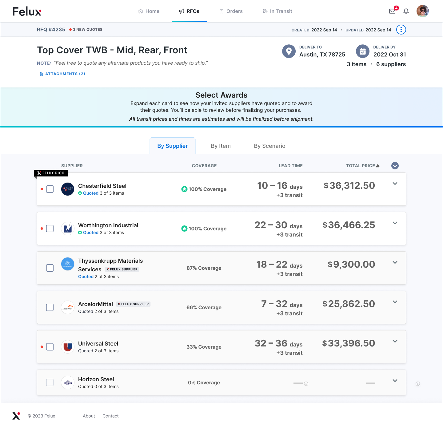Click the Thyssenkrupp Materials logo
The image size is (443, 429).
68,264
